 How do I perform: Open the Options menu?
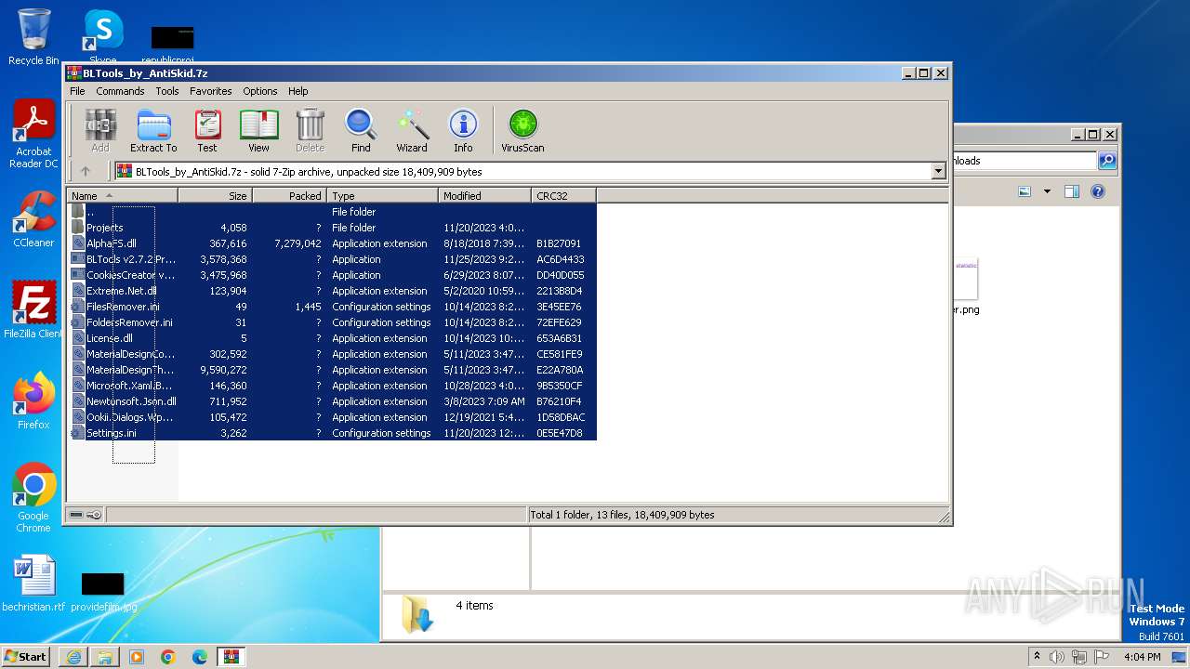pos(260,91)
